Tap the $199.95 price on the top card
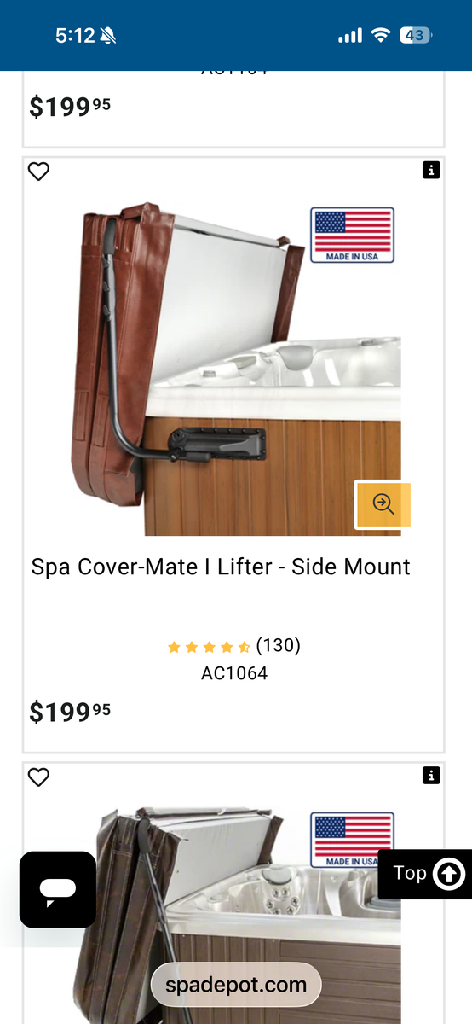 70,106
